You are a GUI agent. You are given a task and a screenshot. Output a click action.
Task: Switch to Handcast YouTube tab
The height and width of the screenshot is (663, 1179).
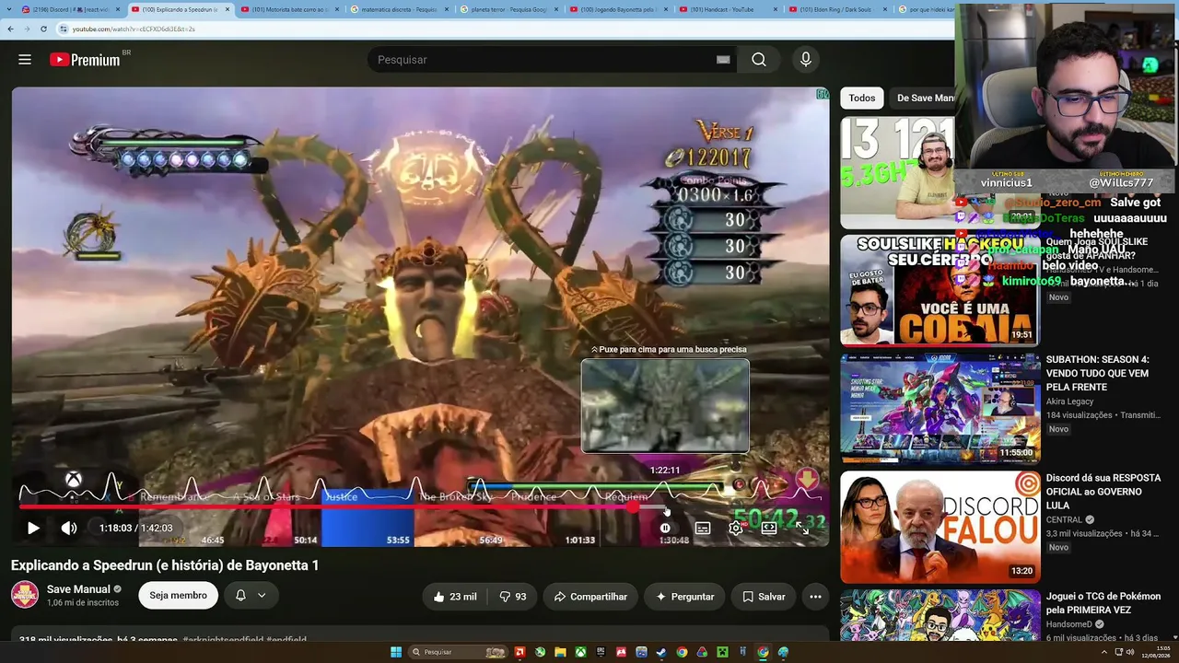727,9
